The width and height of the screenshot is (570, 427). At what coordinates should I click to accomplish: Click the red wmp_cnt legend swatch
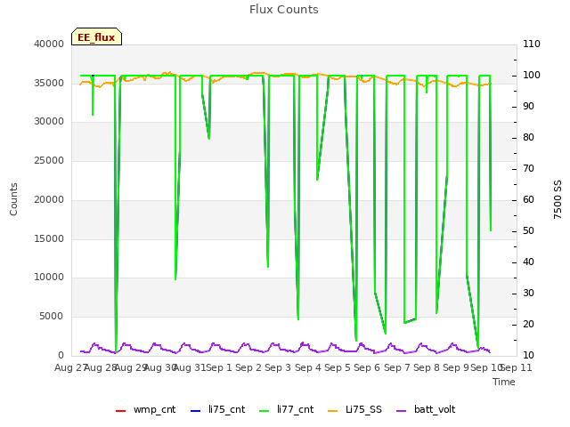pos(121,411)
